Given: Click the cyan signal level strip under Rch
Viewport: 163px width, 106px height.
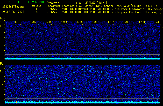Looking at the screenshot, I should pyautogui.click(x=83, y=102).
